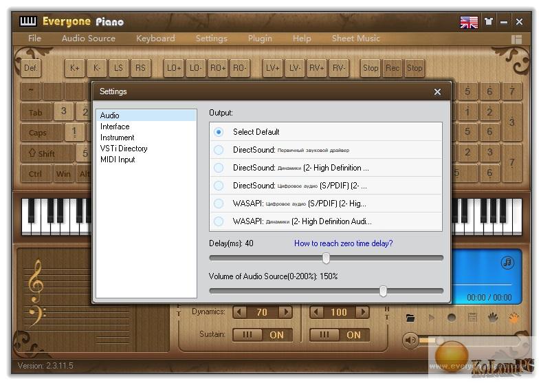Click the RV- volume button
This screenshot has height=383, width=541.
pos(338,68)
